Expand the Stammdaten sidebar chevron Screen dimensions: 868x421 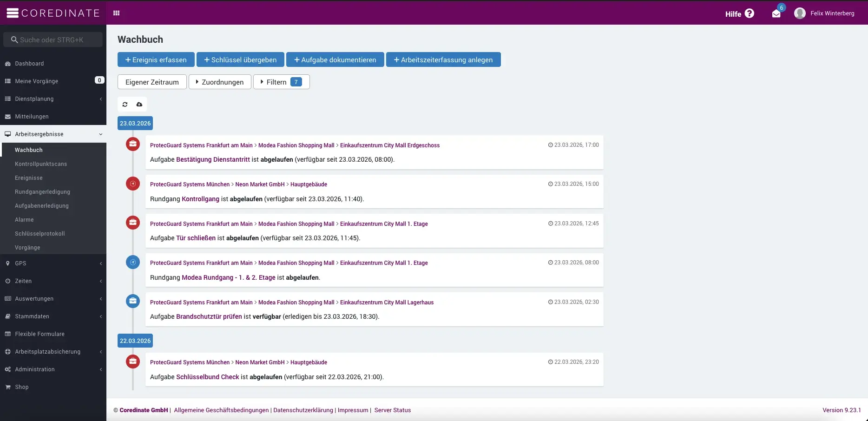point(101,316)
